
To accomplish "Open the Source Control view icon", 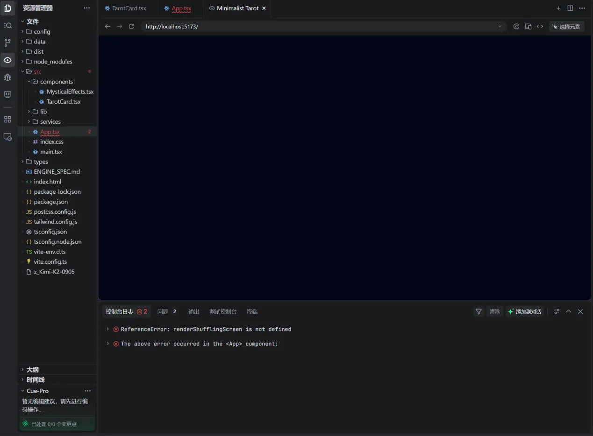I will pyautogui.click(x=7, y=42).
